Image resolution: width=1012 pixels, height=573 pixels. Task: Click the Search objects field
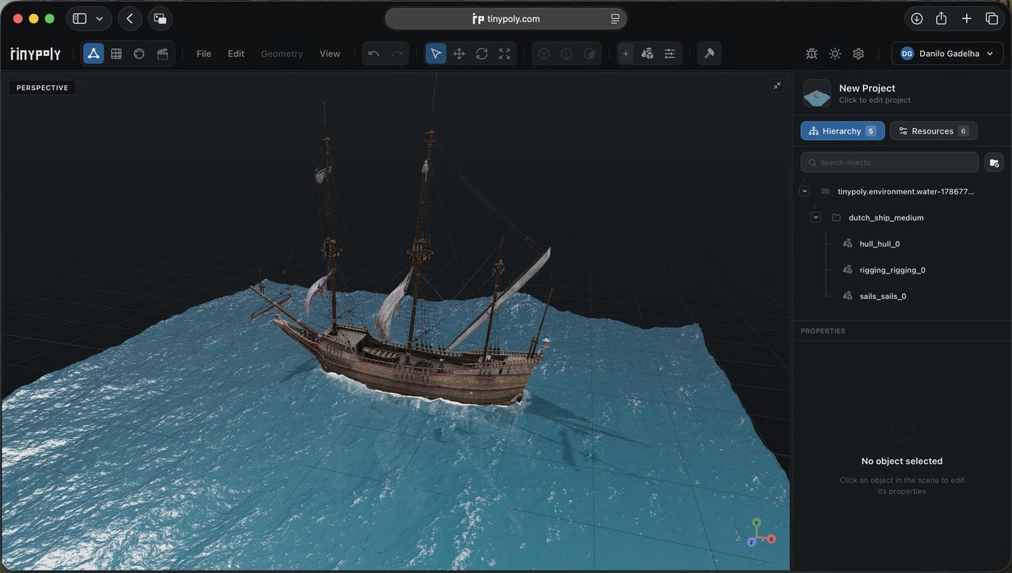pyautogui.click(x=889, y=162)
